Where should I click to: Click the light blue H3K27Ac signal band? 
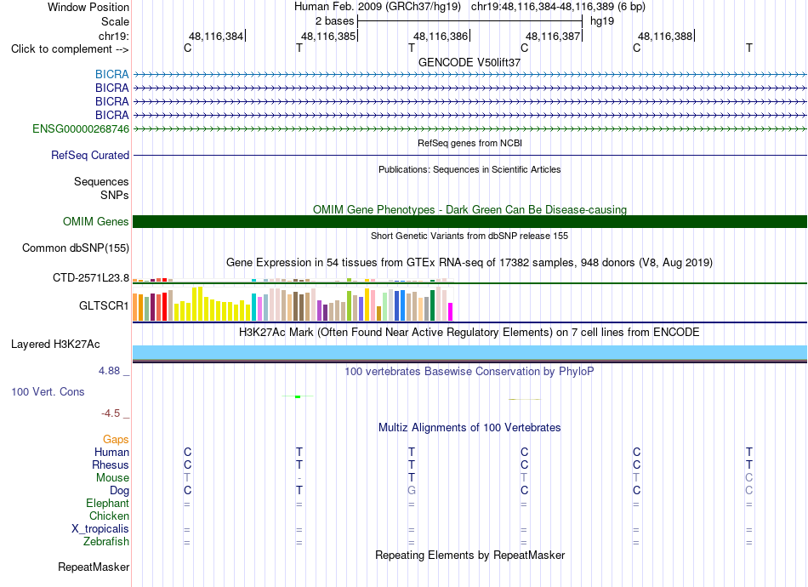[469, 352]
